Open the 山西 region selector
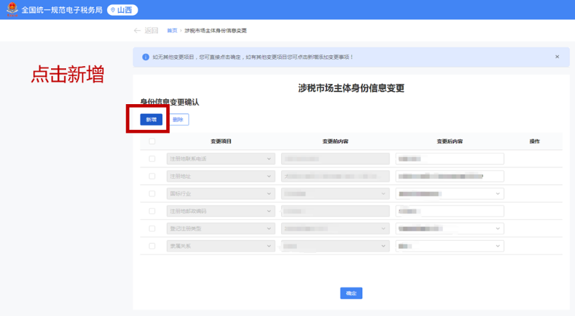Viewport: 575px width, 316px height. click(x=123, y=10)
